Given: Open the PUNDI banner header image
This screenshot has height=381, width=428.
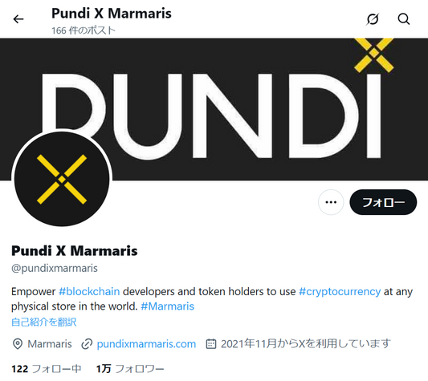Looking at the screenshot, I should click(x=214, y=109).
